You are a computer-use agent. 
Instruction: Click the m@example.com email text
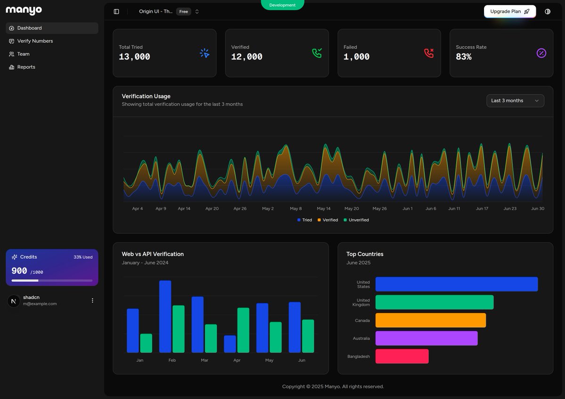click(40, 304)
